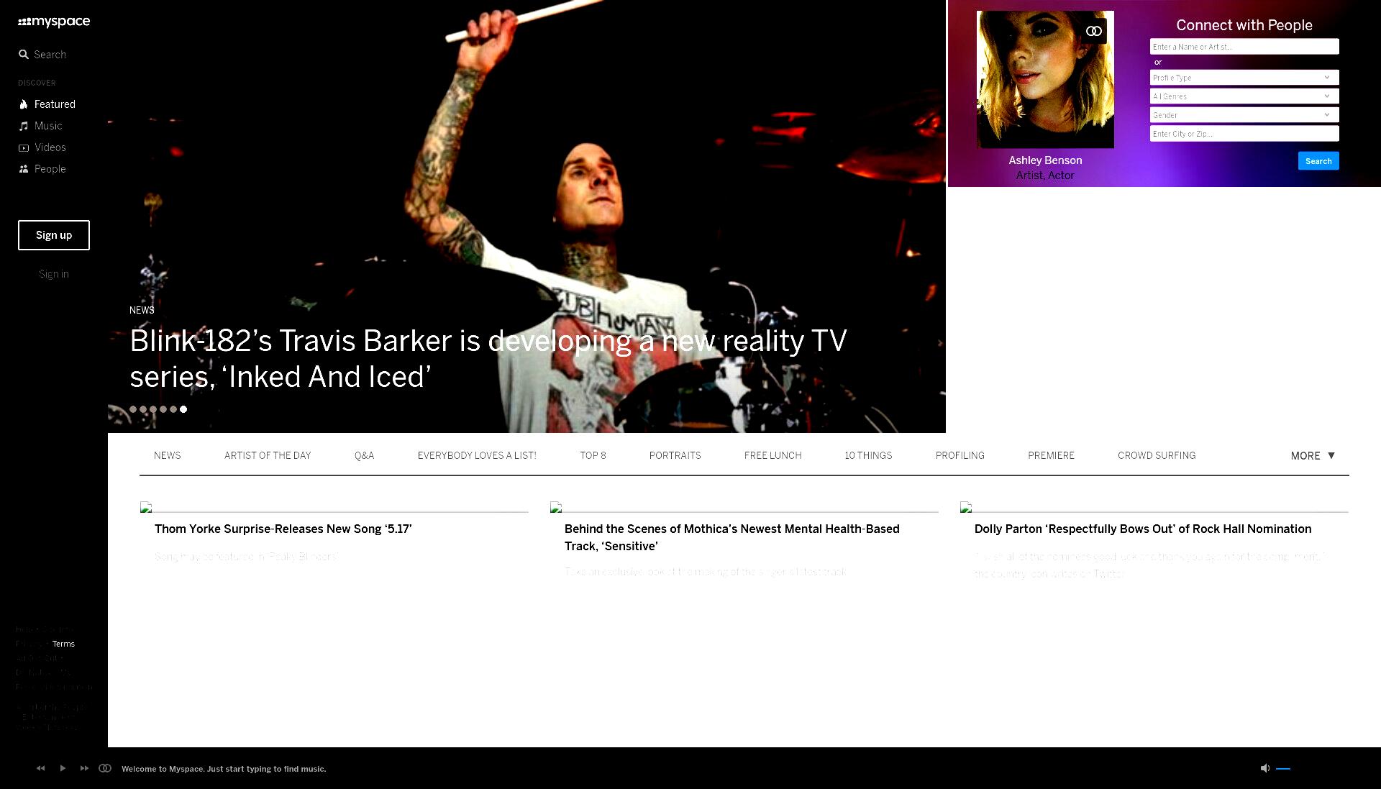This screenshot has height=789, width=1381.
Task: Click the connect icon on Ashley Benson's photo
Action: pyautogui.click(x=1094, y=31)
